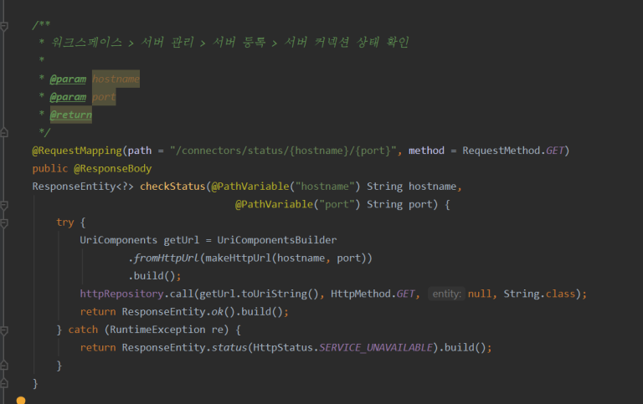The width and height of the screenshot is (643, 404).
Task: Click the @RequestMapping annotation
Action: 77,151
